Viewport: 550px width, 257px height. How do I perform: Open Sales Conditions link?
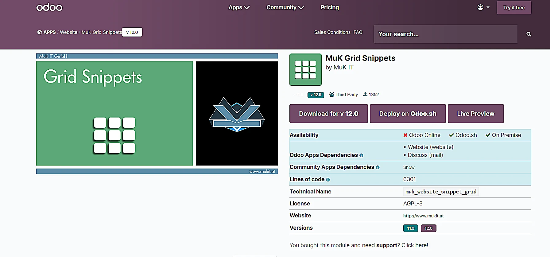tap(332, 32)
